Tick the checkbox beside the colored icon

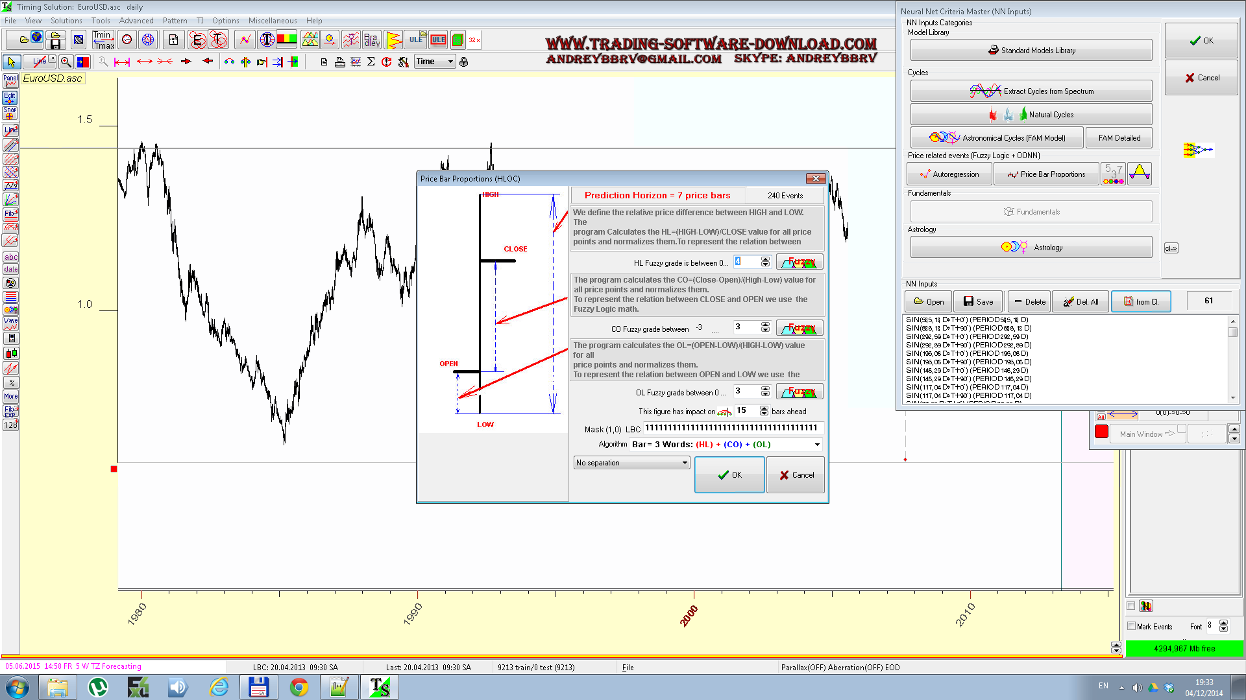tap(1131, 606)
